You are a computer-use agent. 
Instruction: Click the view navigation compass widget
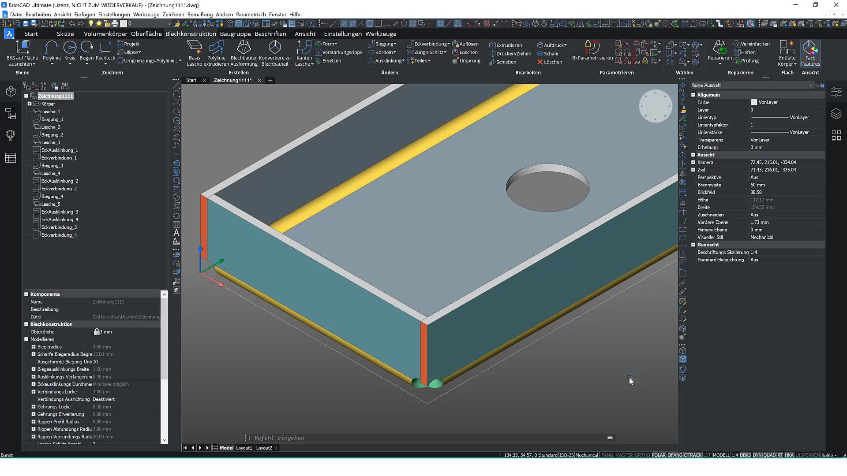tap(655, 106)
